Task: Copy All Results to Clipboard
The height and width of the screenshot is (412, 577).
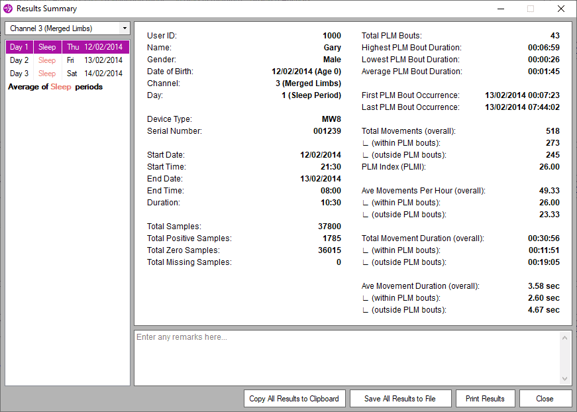Action: [x=294, y=398]
